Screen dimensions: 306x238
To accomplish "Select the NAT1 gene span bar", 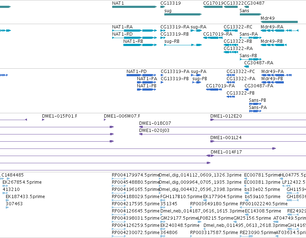I will [134, 7].
